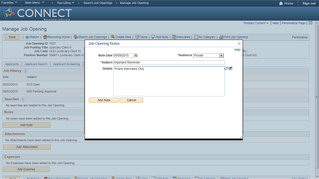Click the Add Note button in dialog

tap(104, 100)
